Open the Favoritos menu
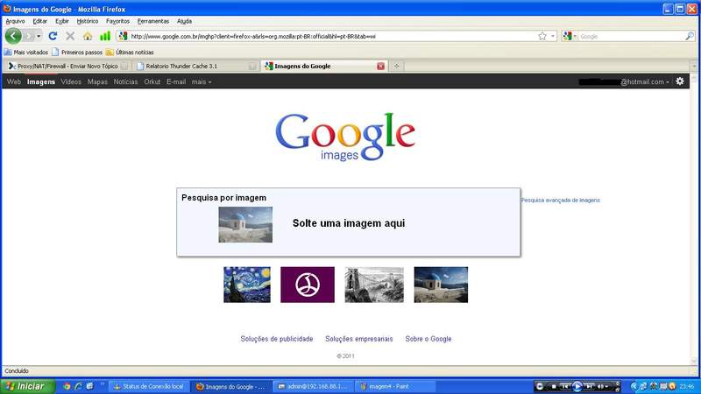 117,21
